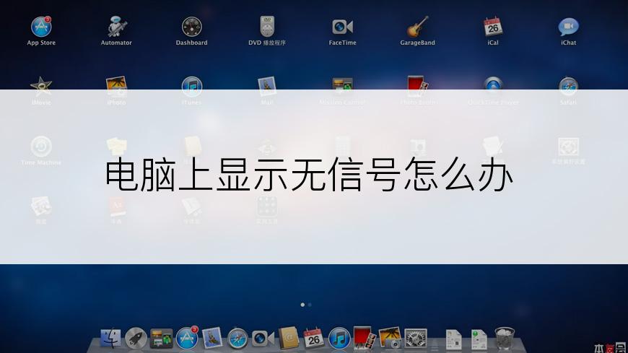Open Photo Booth from the Dock
The image size is (628, 353).
[365, 338]
